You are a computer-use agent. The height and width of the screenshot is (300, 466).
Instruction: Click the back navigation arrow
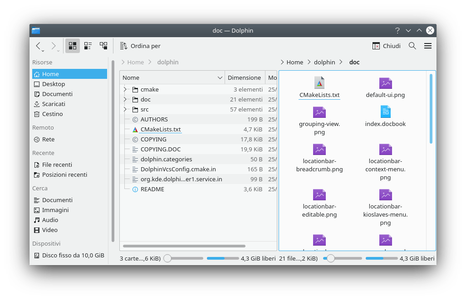point(39,46)
